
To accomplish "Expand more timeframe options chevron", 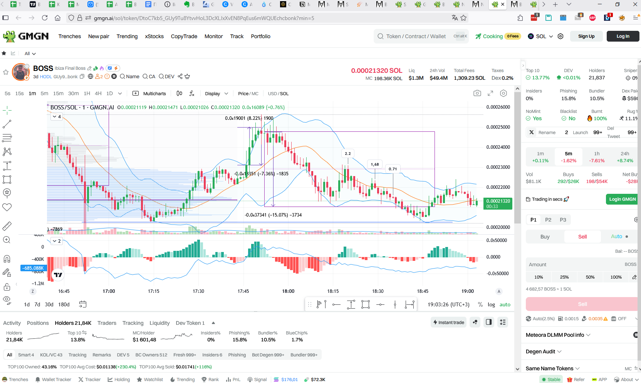I will point(120,93).
